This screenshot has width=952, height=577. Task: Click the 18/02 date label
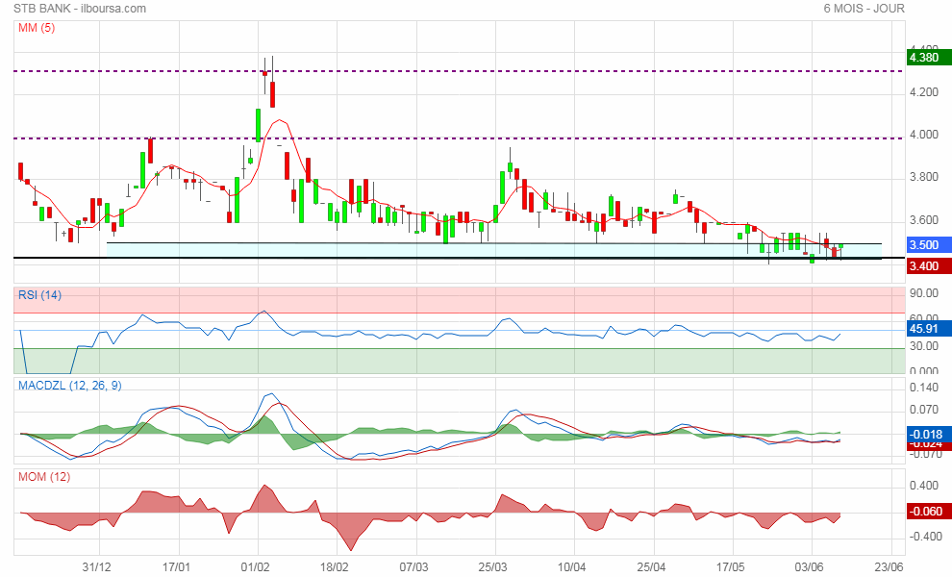[335, 567]
